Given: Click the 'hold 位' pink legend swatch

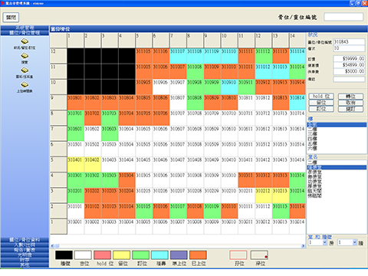Looking at the screenshot, I should point(102,255).
